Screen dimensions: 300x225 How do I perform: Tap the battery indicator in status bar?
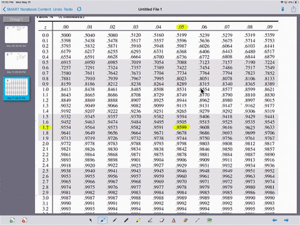click(296, 2)
